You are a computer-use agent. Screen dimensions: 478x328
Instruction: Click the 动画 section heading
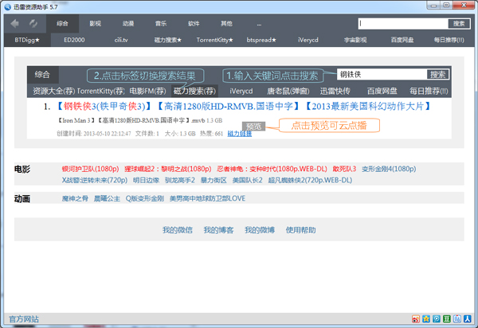22,199
